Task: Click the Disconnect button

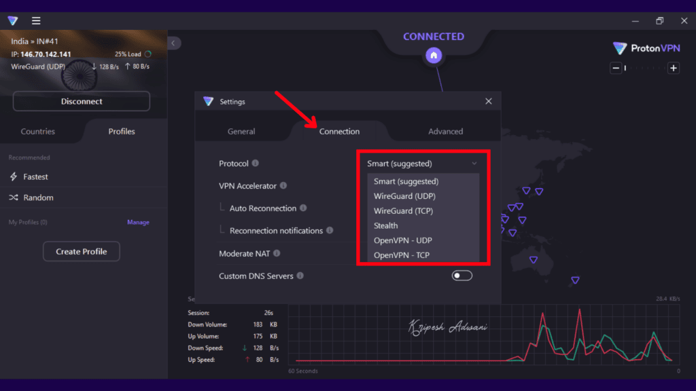Action: click(x=81, y=100)
